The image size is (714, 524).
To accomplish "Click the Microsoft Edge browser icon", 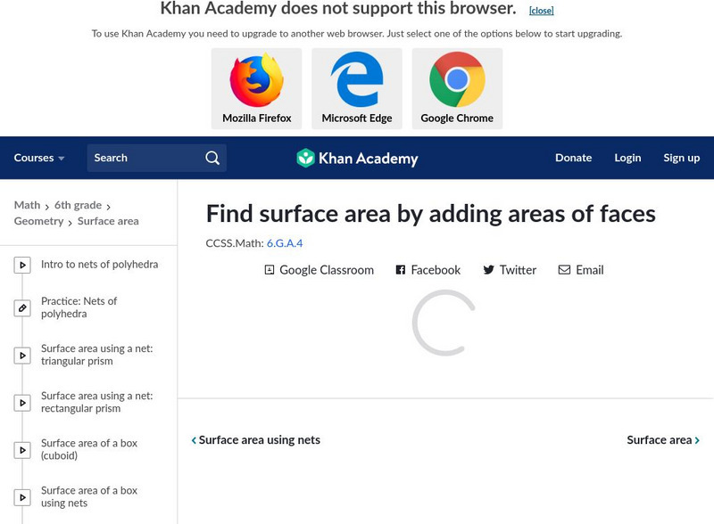I will (x=357, y=81).
